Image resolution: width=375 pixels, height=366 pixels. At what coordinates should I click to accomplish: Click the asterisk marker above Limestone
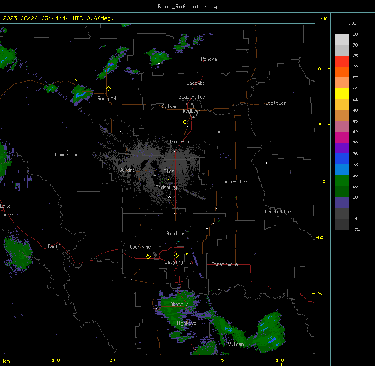pyautogui.click(x=67, y=150)
